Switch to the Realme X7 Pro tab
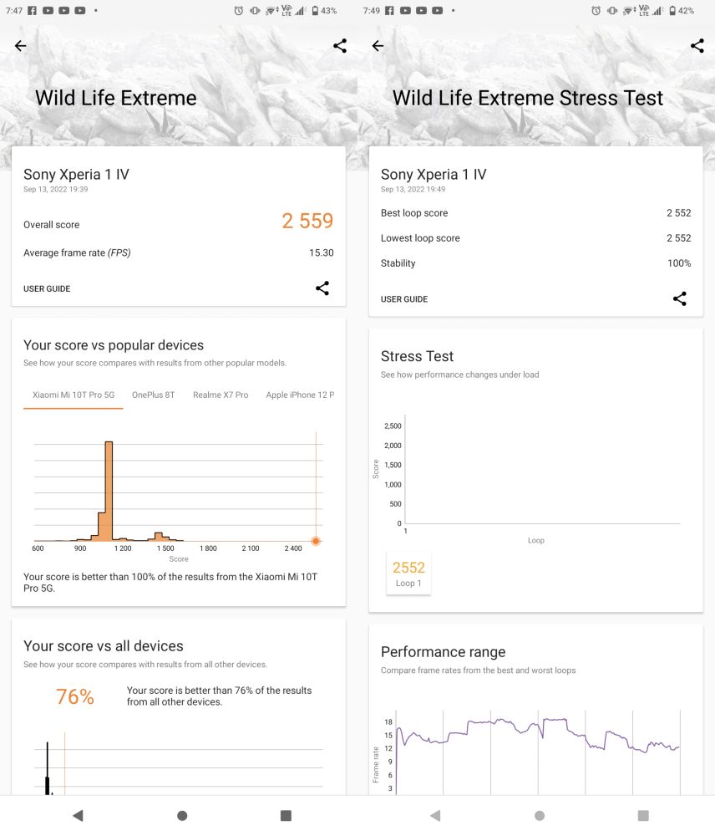Image resolution: width=715 pixels, height=836 pixels. tap(221, 395)
